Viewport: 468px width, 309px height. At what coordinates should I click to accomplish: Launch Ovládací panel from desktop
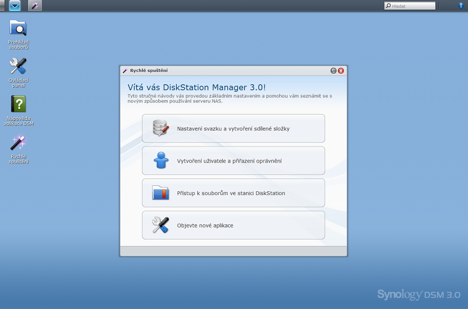coord(18,67)
